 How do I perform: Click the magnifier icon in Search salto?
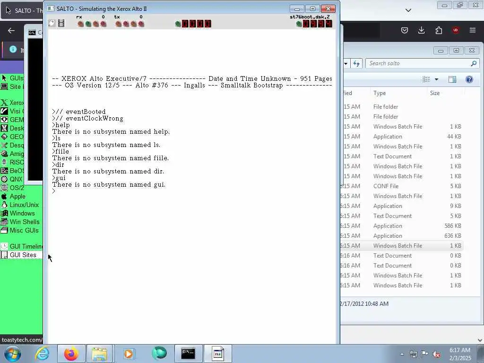tap(474, 63)
